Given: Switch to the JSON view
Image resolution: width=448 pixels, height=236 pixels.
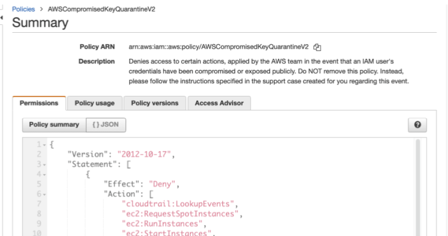Looking at the screenshot, I should [106, 125].
